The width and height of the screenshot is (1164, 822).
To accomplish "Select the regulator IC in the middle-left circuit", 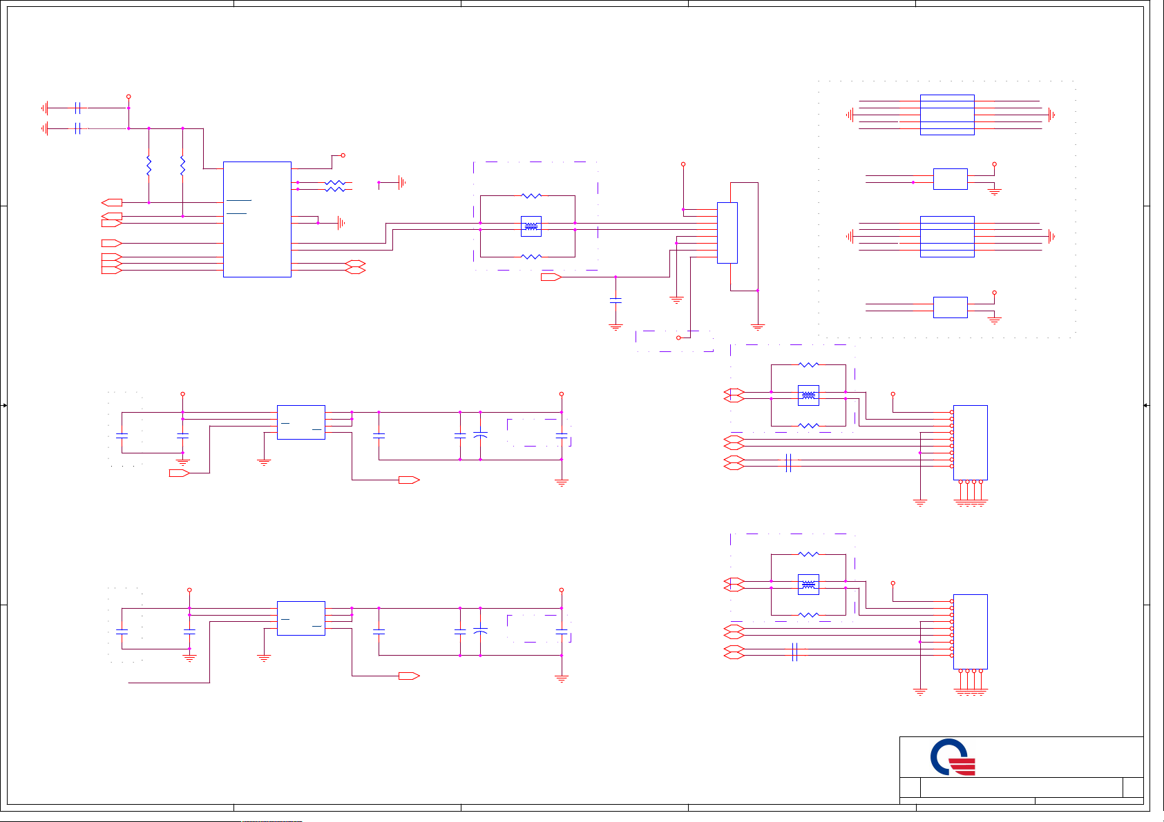I will point(301,422).
